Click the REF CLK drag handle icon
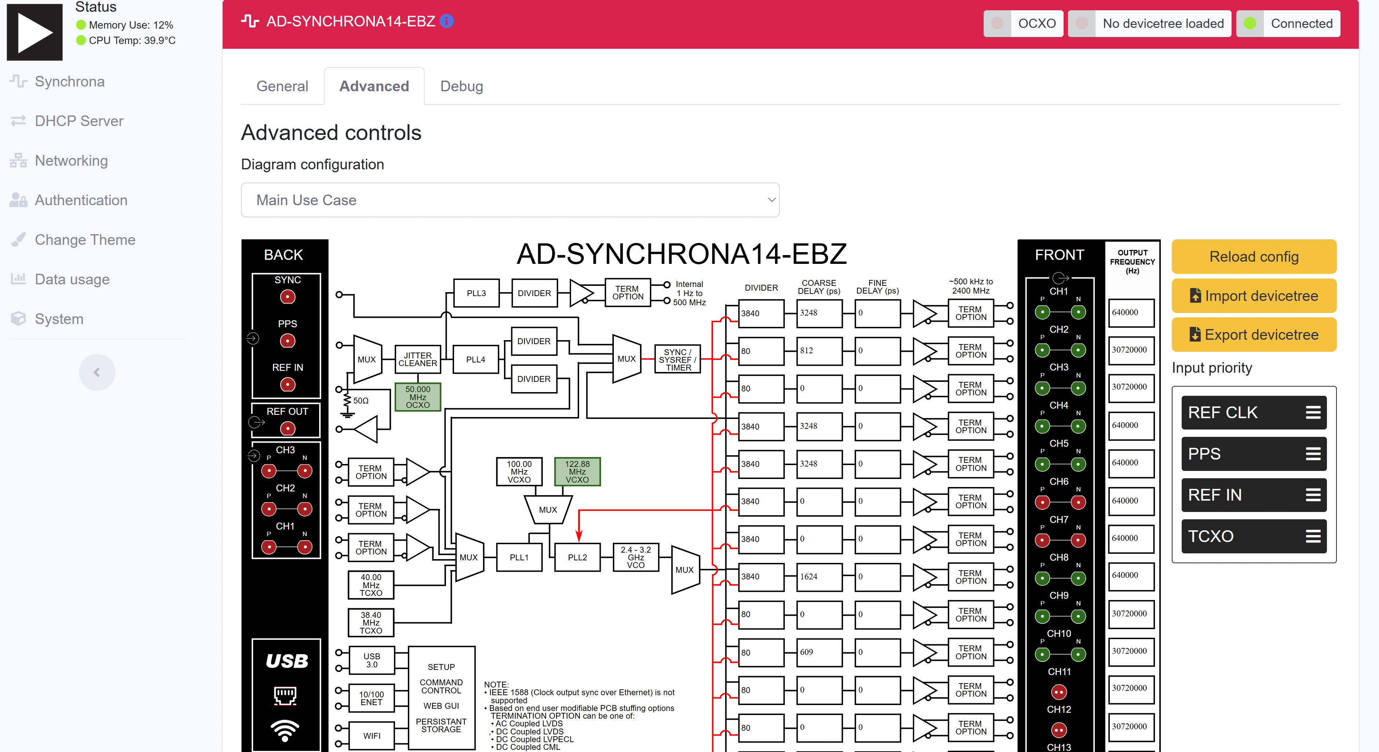This screenshot has height=752, width=1379. 1313,412
